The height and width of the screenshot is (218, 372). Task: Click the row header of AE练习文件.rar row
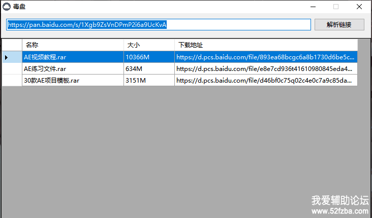[x=12, y=68]
